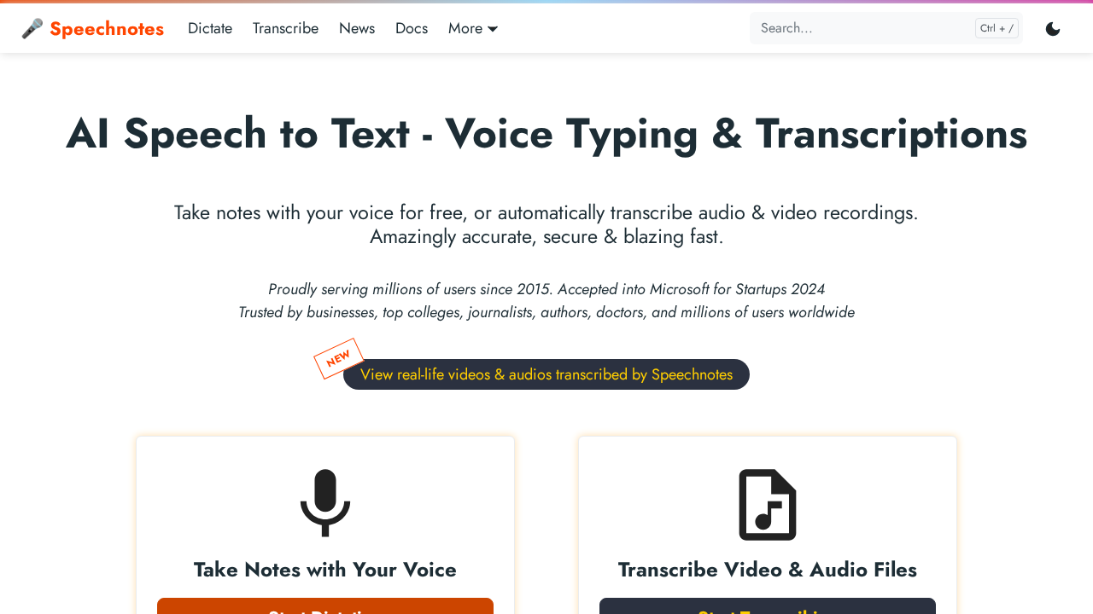
Task: Click the link to view real-life transcribed videos
Action: (x=546, y=374)
